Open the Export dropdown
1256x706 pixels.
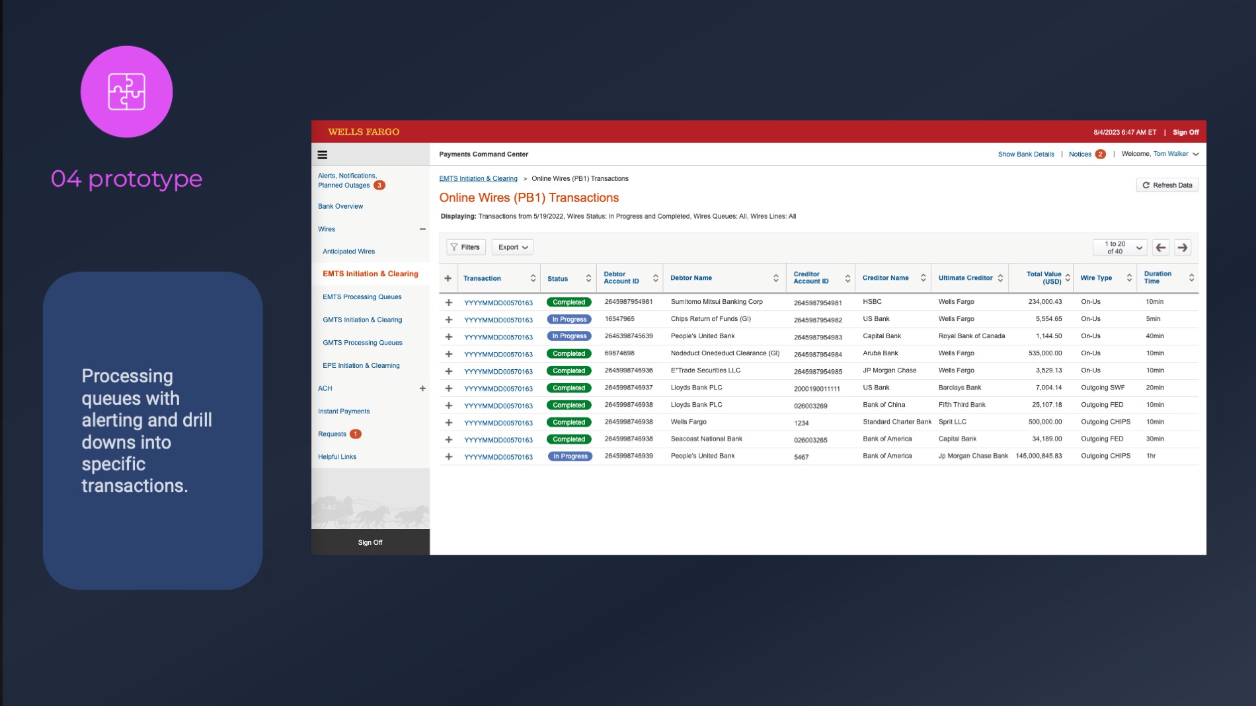click(512, 248)
